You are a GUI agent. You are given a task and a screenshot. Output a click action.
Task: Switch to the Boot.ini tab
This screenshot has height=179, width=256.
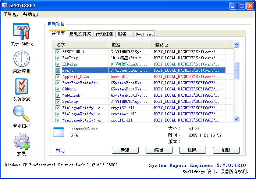coord(144,34)
